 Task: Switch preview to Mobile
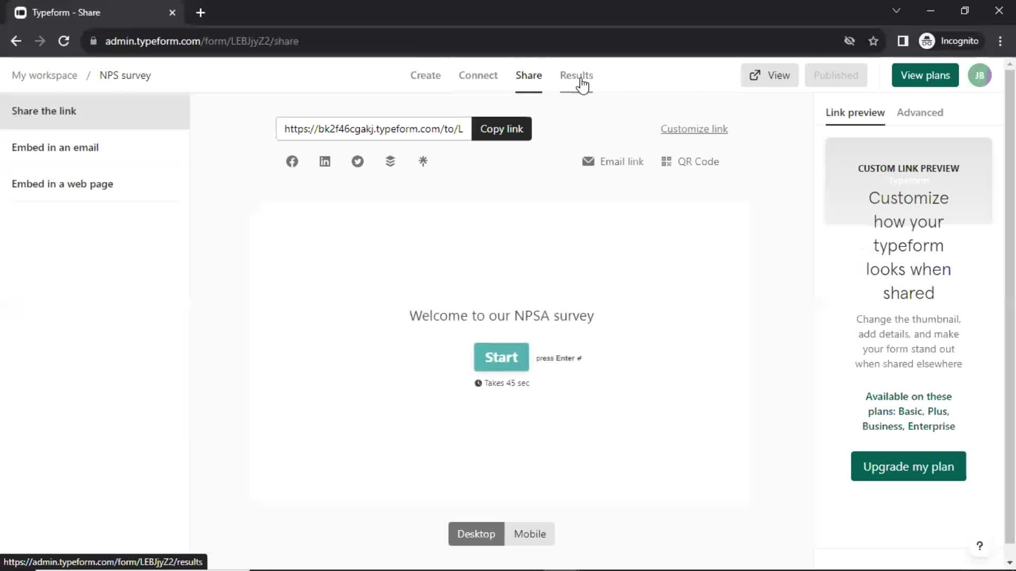click(x=530, y=534)
